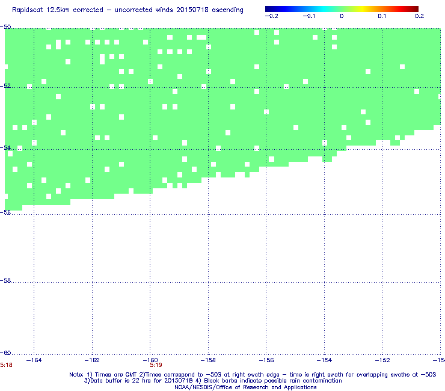Click the red 5:19 swath time label
Viewport: 445px width, 391px height.
[x=156, y=365]
